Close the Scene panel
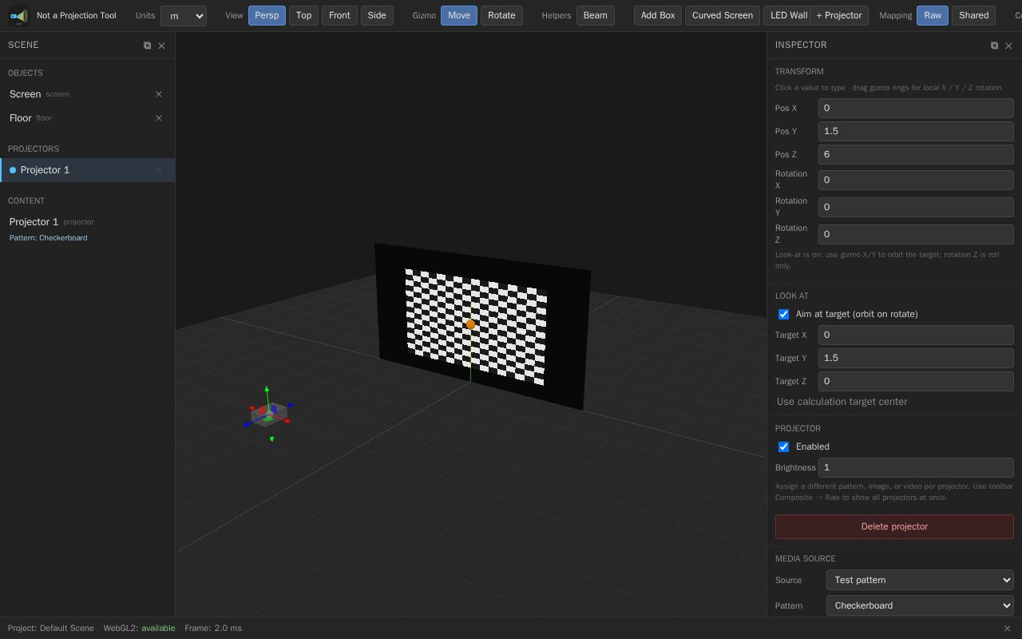Screen dimensions: 1022x639 (161, 46)
